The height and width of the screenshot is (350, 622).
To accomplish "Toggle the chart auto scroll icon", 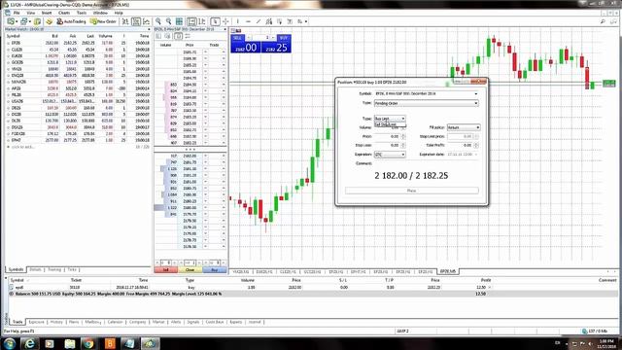I will click(x=191, y=21).
